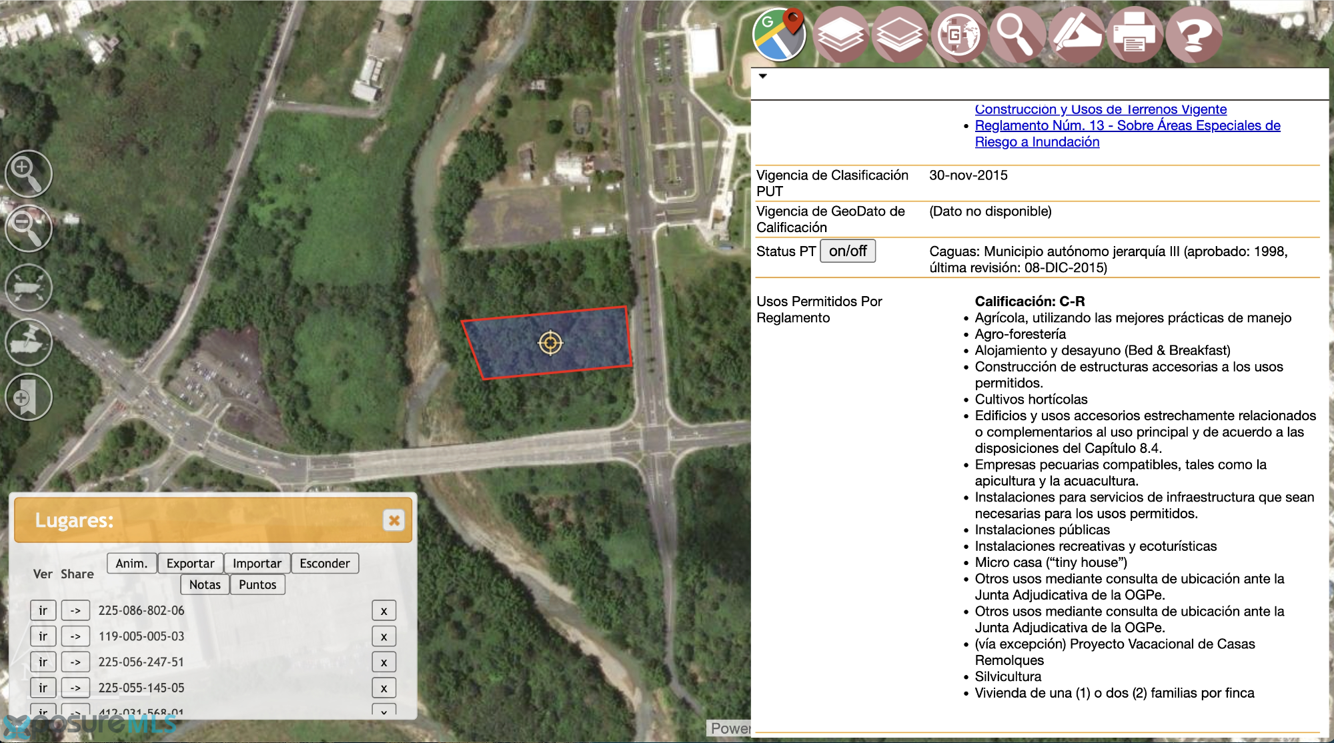Click the pushpin on island icon
This screenshot has width=1334, height=743.
29,342
